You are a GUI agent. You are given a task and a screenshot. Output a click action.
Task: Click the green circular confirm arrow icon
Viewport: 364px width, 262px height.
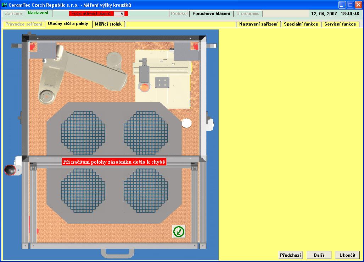179,231
